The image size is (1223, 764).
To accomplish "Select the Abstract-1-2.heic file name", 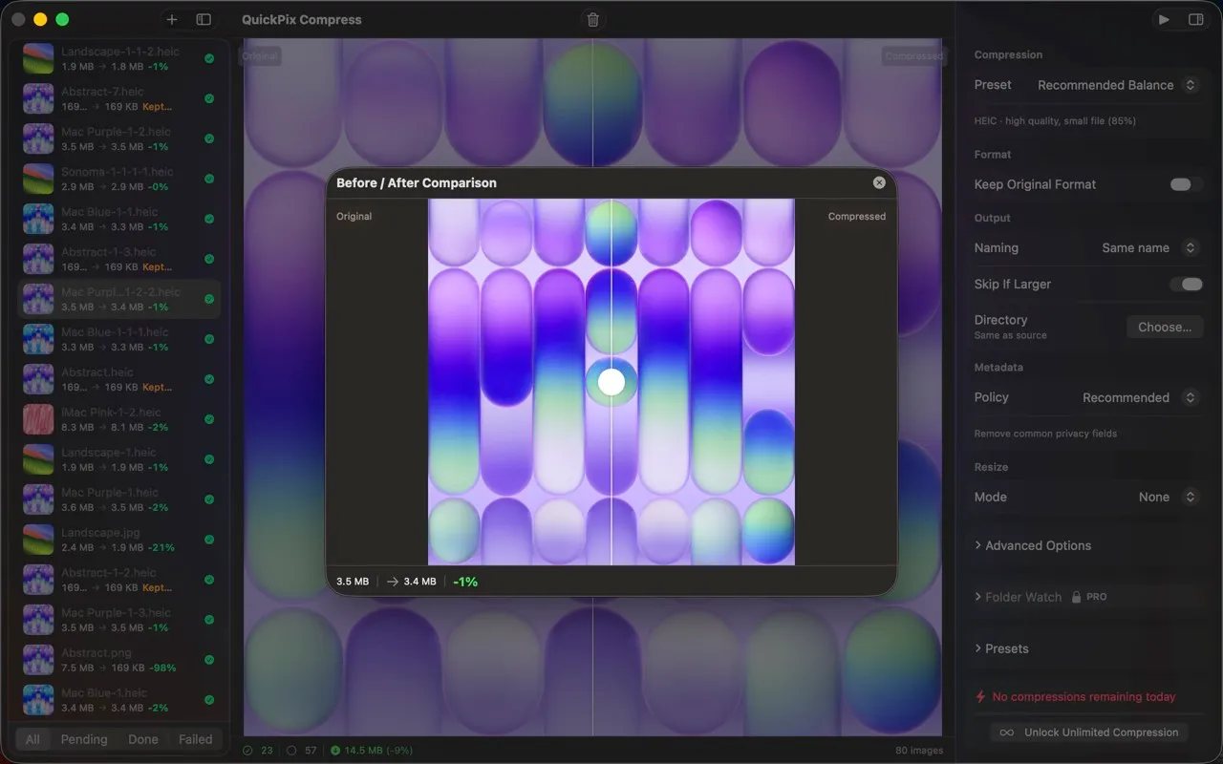I will pyautogui.click(x=108, y=572).
